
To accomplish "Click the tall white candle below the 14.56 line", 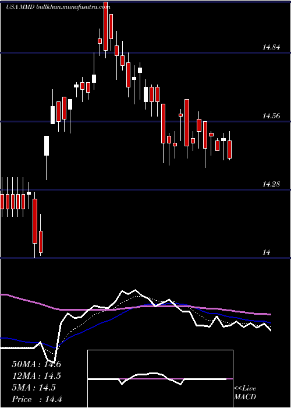I will (47, 146).
